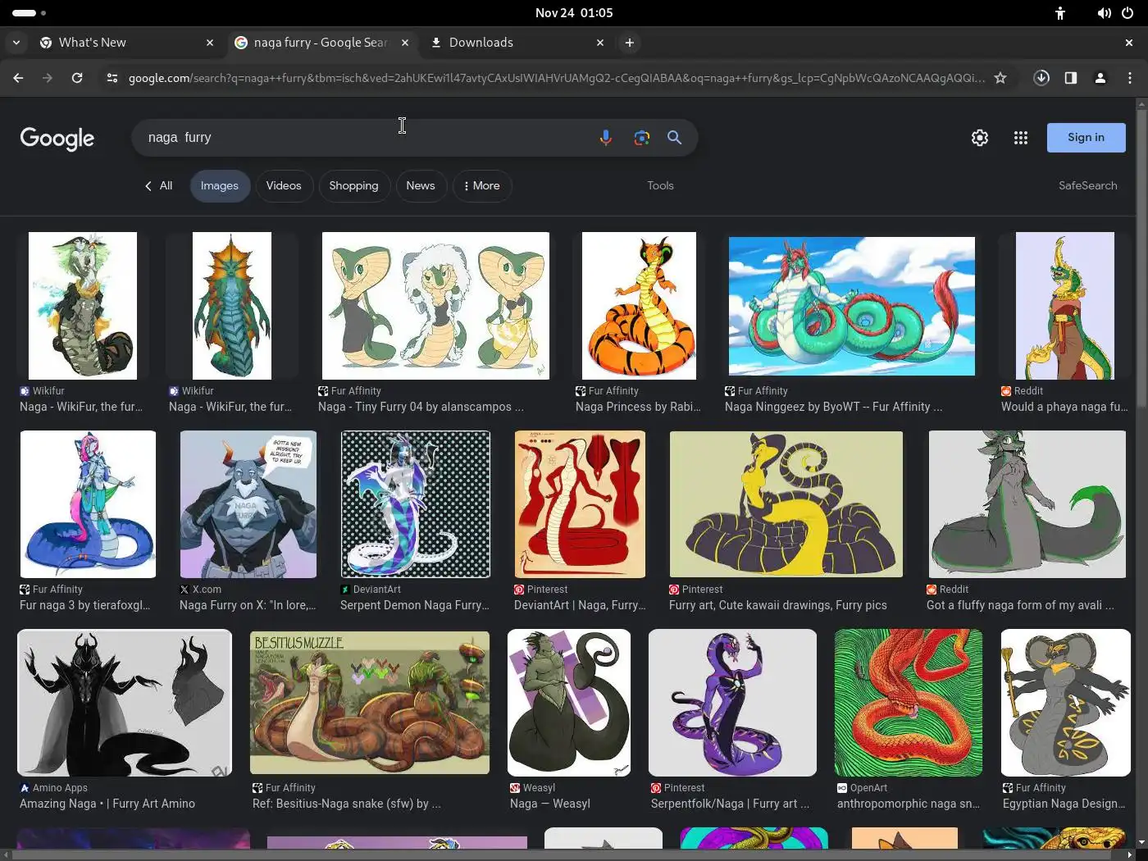1148x861 pixels.
Task: Open the browser profile icon
Action: (x=1100, y=78)
